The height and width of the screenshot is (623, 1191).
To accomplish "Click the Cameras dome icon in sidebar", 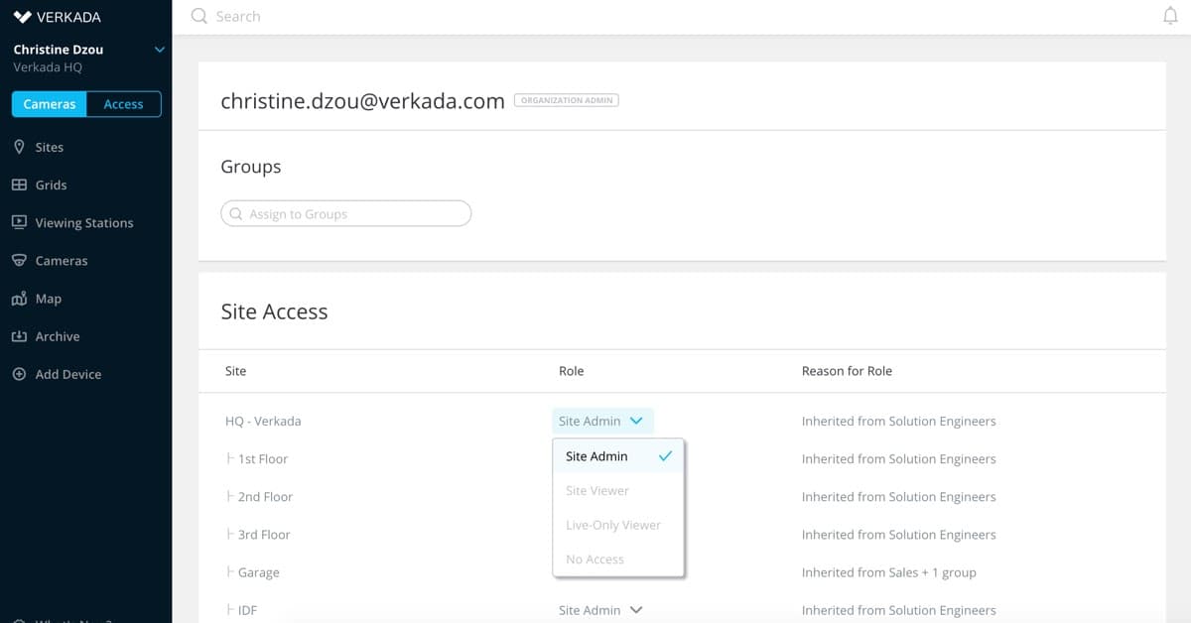I will (x=19, y=260).
